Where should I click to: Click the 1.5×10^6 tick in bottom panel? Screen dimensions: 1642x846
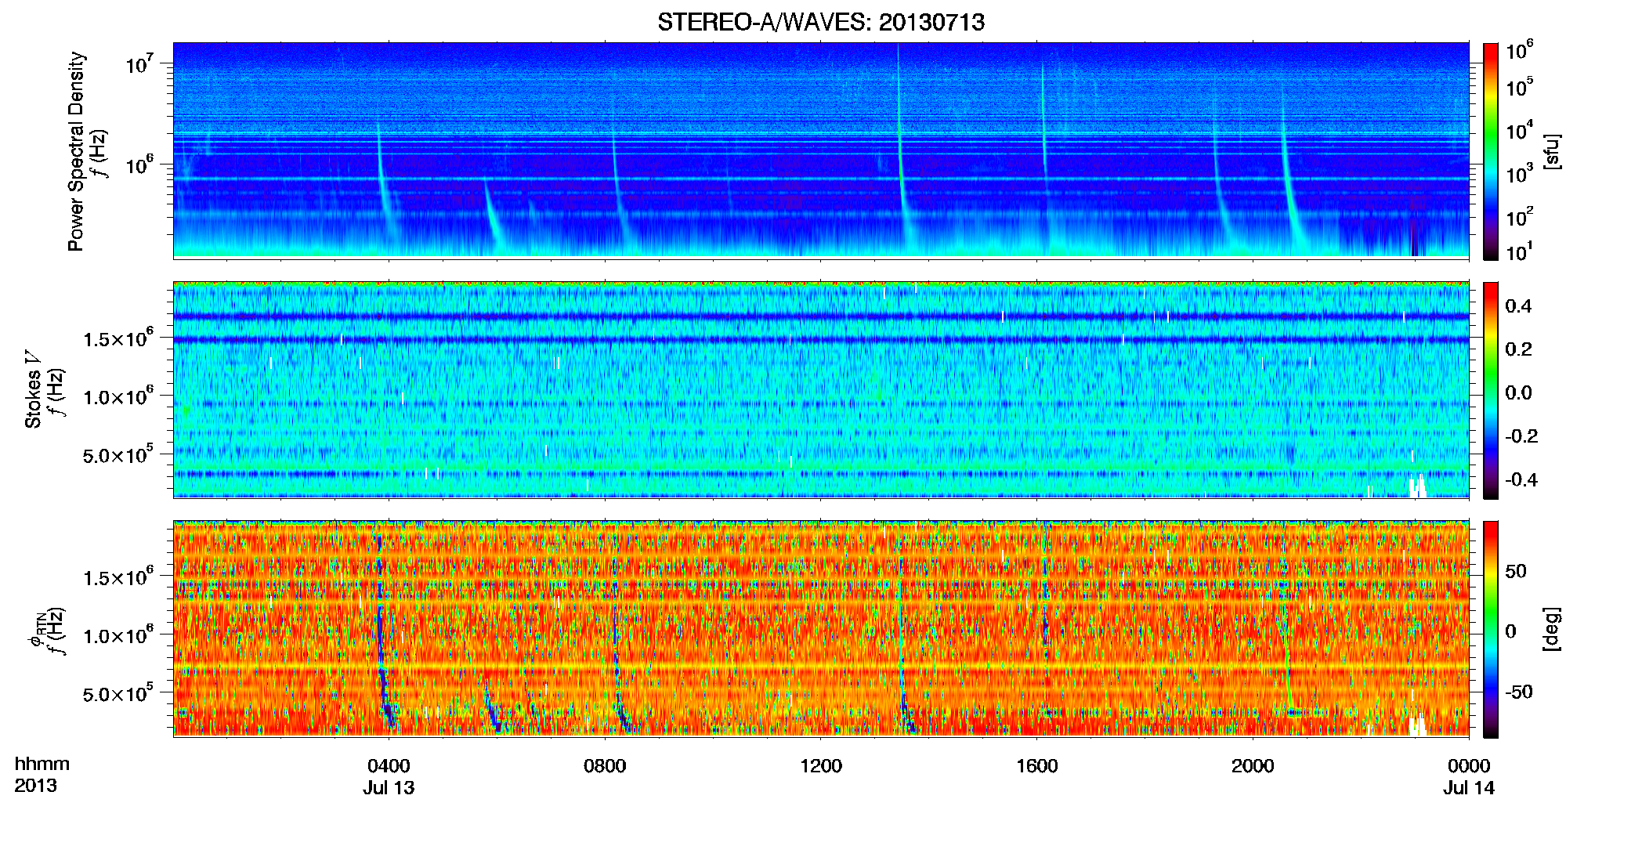click(118, 577)
